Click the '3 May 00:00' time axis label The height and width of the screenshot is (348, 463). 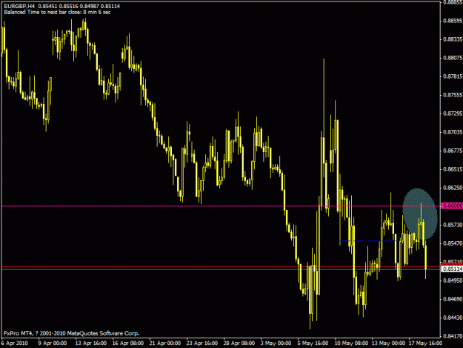pyautogui.click(x=276, y=344)
